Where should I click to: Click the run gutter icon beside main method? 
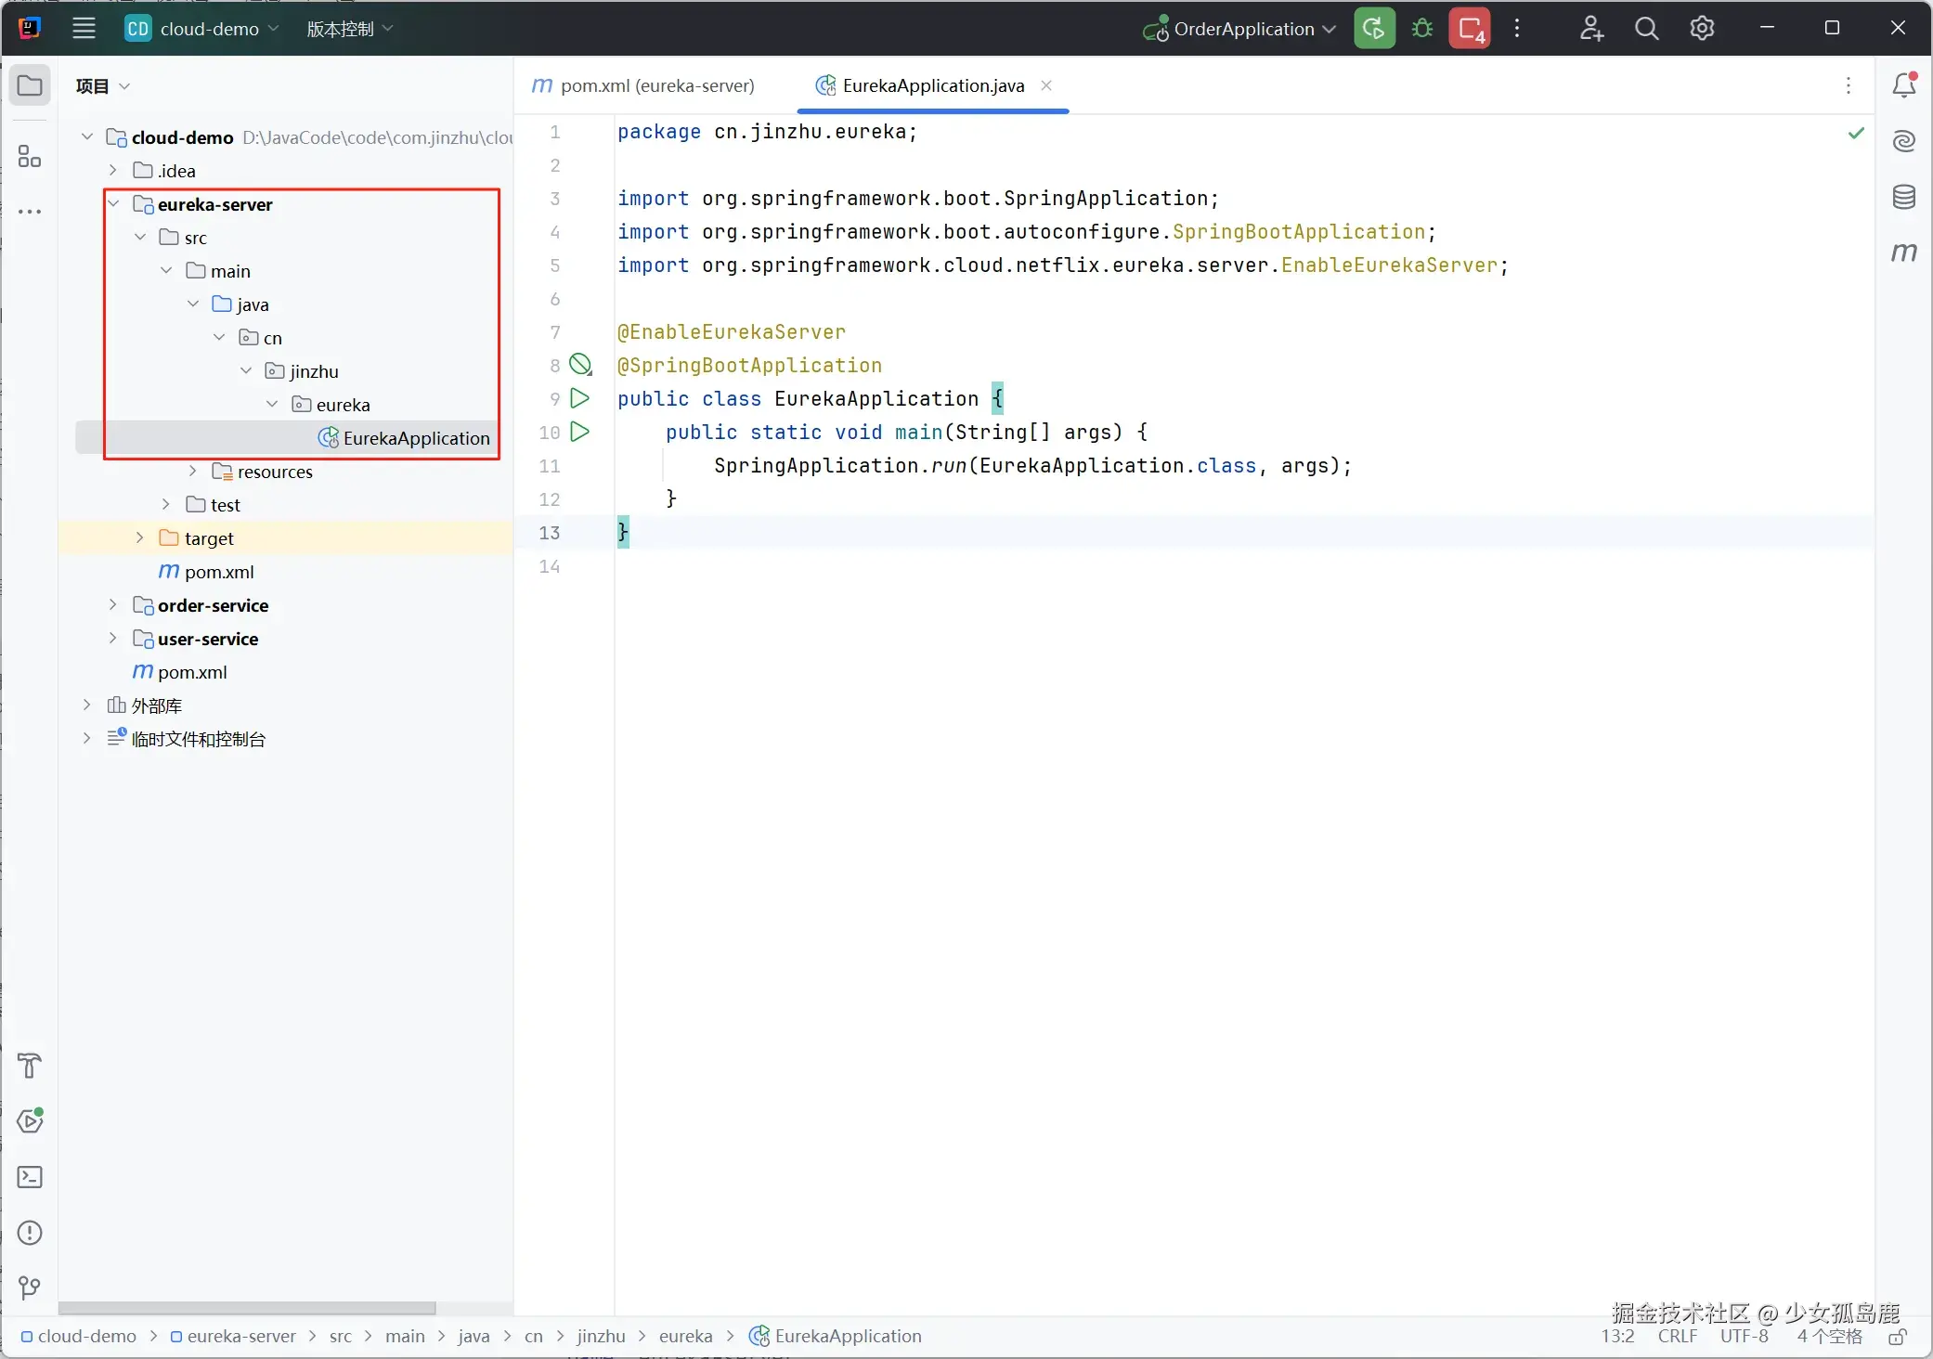[580, 432]
